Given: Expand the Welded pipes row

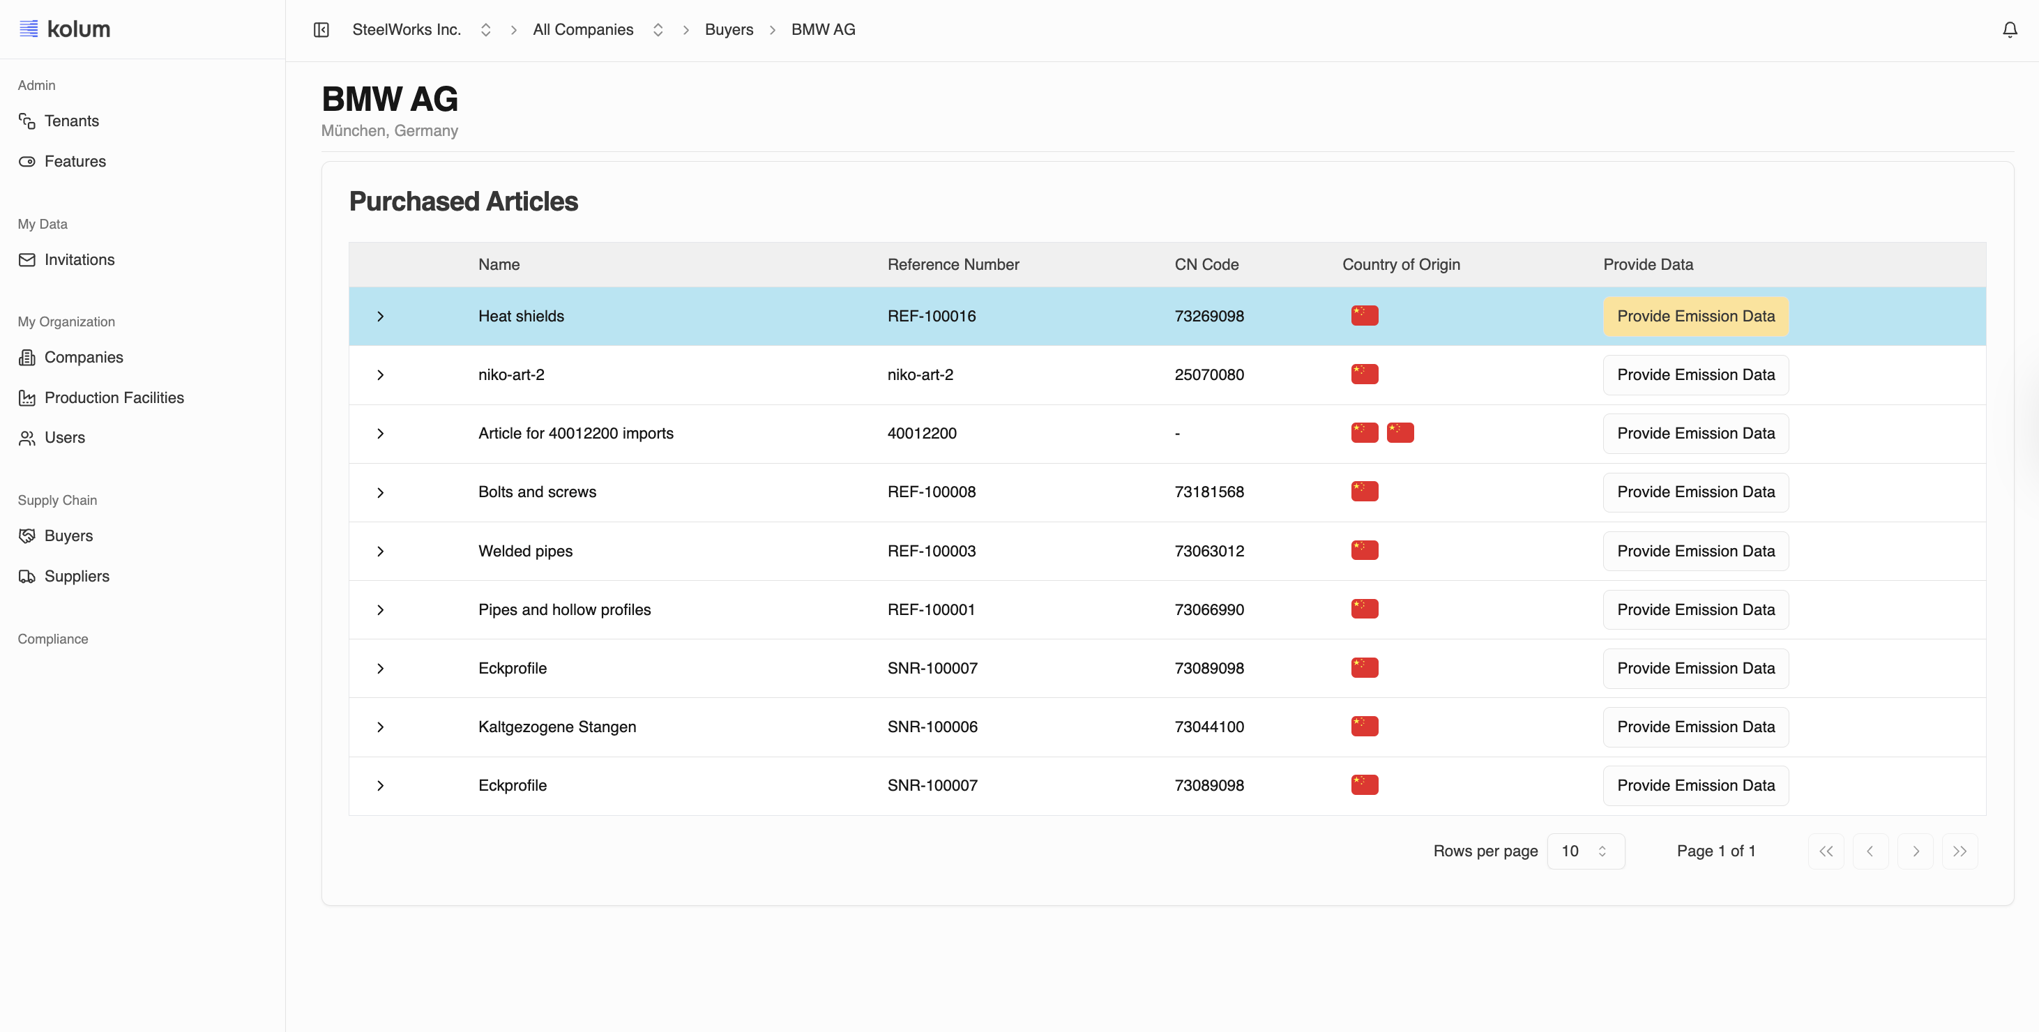Looking at the screenshot, I should [x=380, y=551].
